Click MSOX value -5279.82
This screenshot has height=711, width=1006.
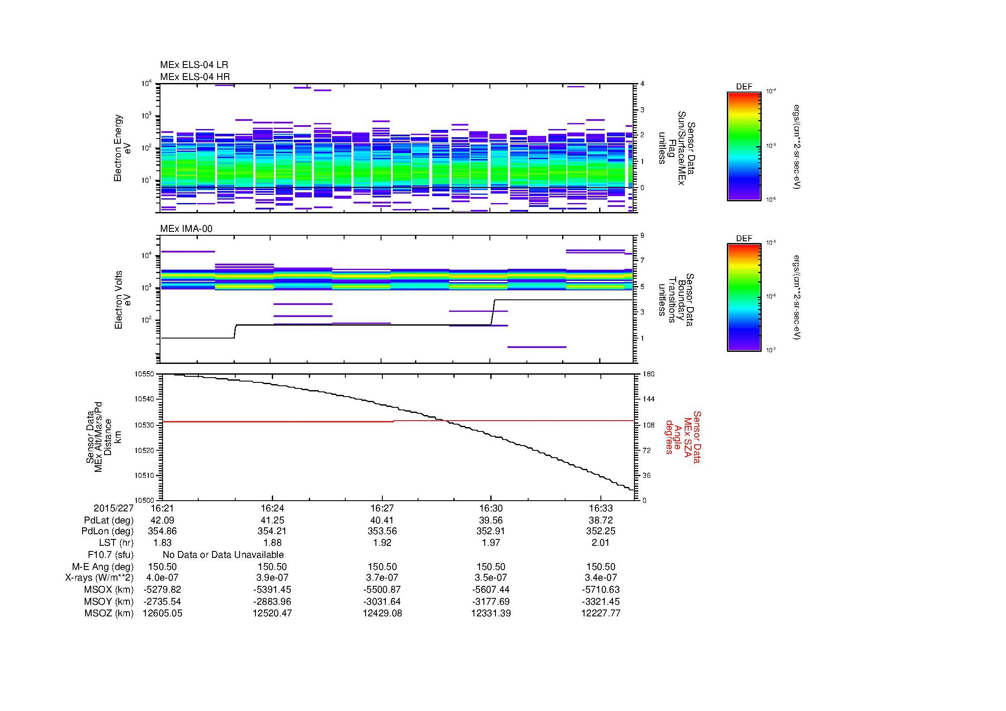[163, 590]
